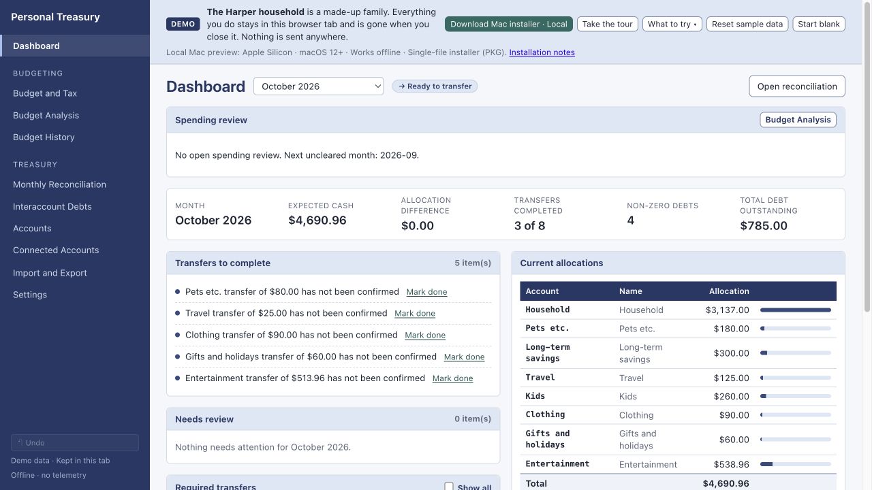
Task: Toggle the Show all checkbox
Action: tap(449, 487)
